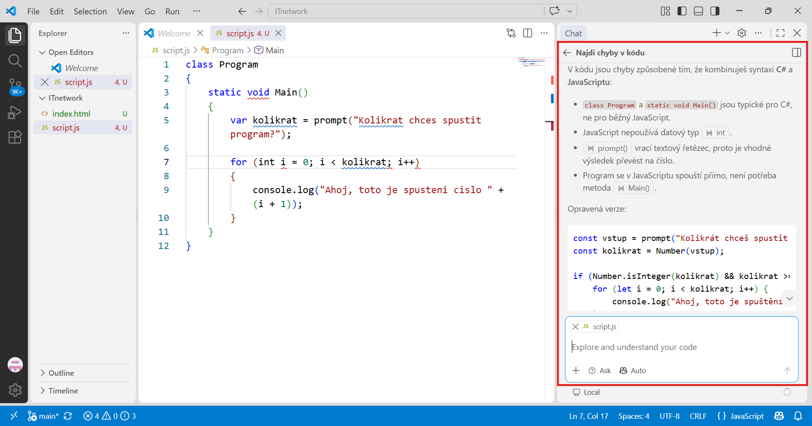The height and width of the screenshot is (426, 812).
Task: Toggle chat session side panel icon
Action: (796, 53)
